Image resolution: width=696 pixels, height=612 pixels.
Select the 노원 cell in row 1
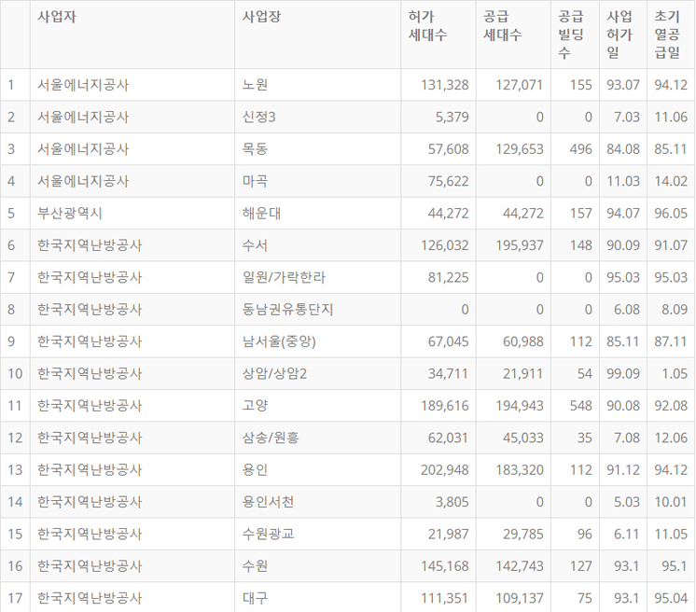255,85
